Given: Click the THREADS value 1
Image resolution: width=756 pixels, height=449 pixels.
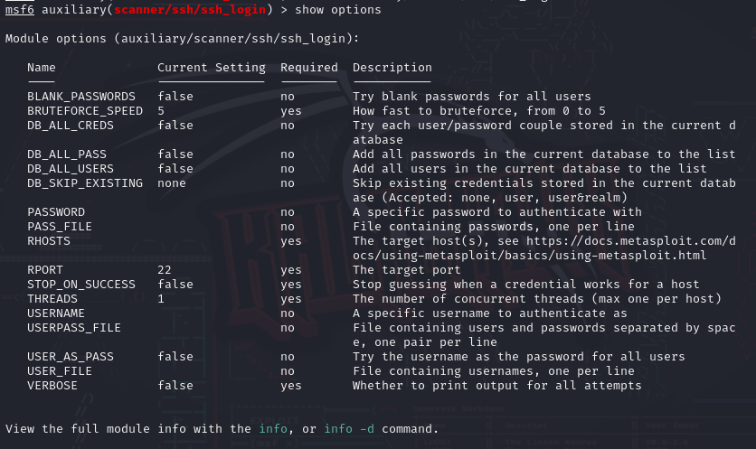Looking at the screenshot, I should point(161,299).
